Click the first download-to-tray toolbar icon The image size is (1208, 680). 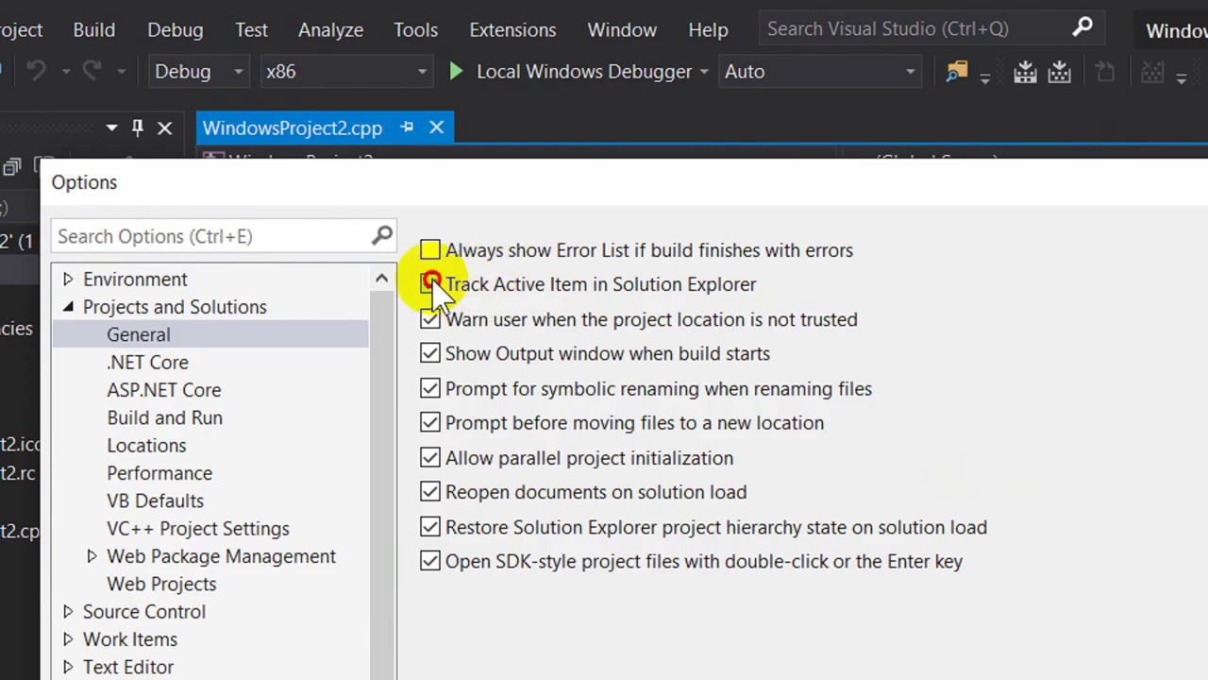(1025, 72)
